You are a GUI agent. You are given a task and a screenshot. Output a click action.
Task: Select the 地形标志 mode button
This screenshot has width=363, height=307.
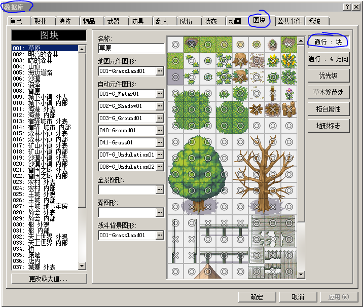point(329,126)
